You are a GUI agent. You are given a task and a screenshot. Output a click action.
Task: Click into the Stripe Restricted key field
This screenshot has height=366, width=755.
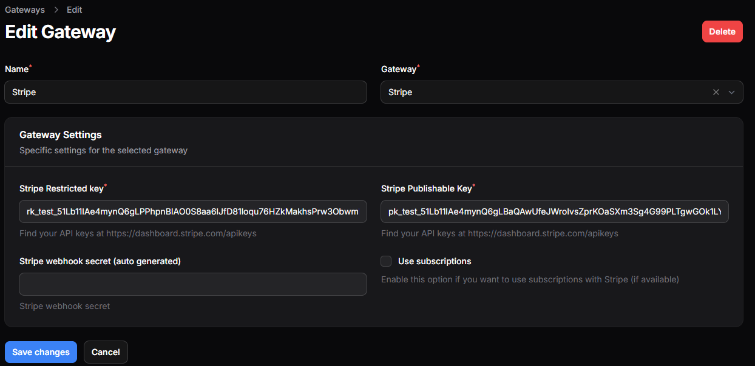(193, 211)
